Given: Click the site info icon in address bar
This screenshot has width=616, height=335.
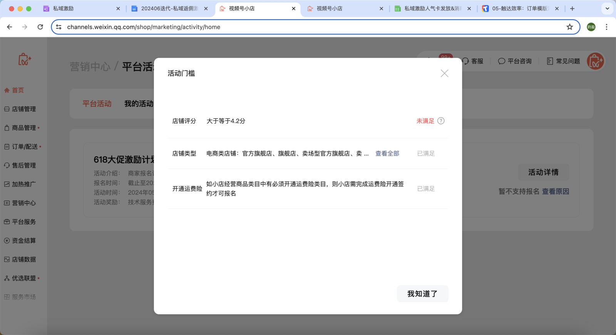Looking at the screenshot, I should (59, 27).
